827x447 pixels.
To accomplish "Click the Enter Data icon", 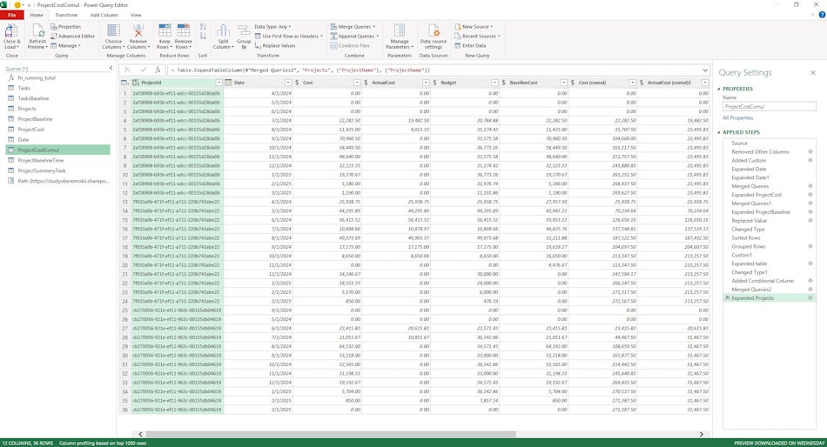I will coord(458,46).
